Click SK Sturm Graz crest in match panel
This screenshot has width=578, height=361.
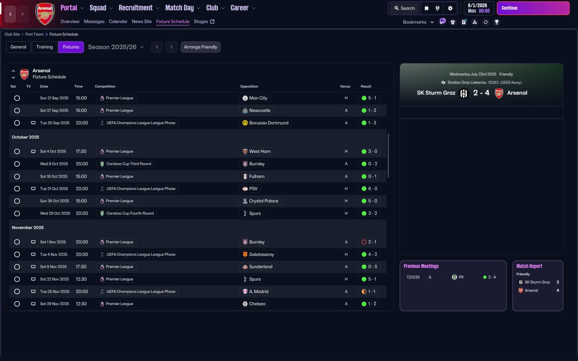(464, 93)
